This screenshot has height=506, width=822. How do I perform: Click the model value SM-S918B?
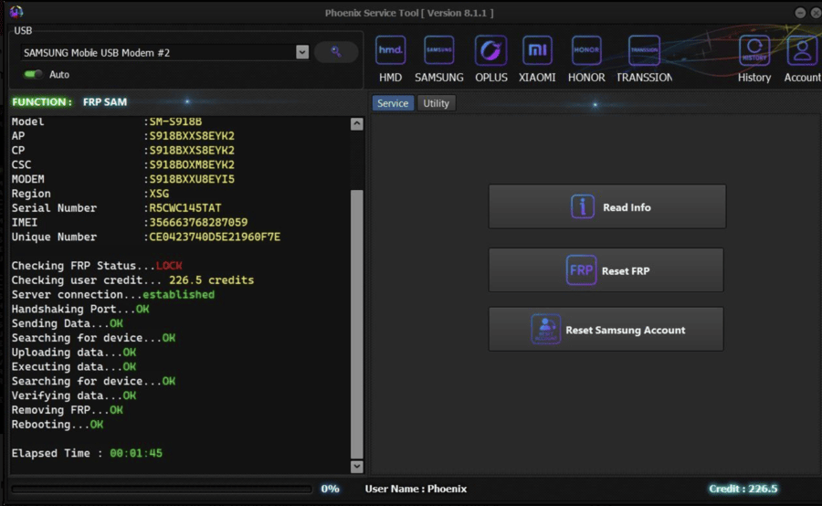[x=175, y=121]
